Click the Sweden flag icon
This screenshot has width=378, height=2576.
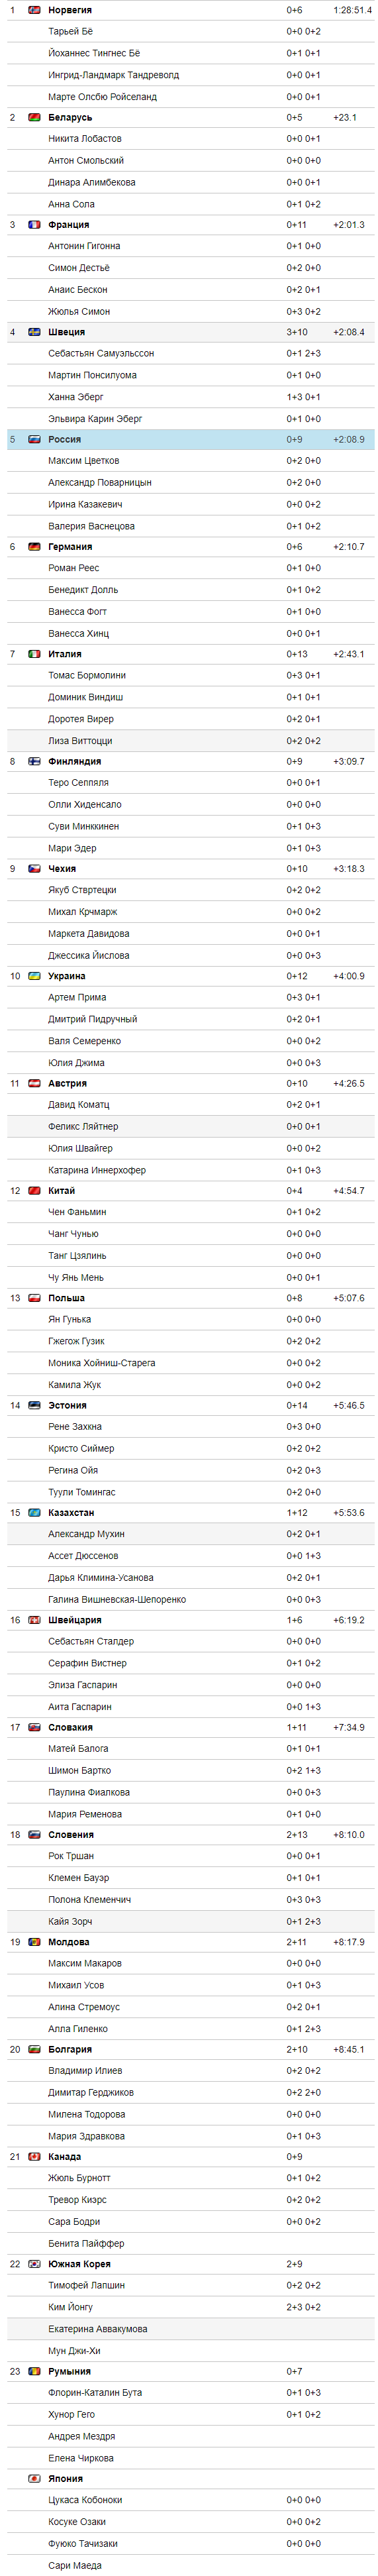click(x=34, y=332)
